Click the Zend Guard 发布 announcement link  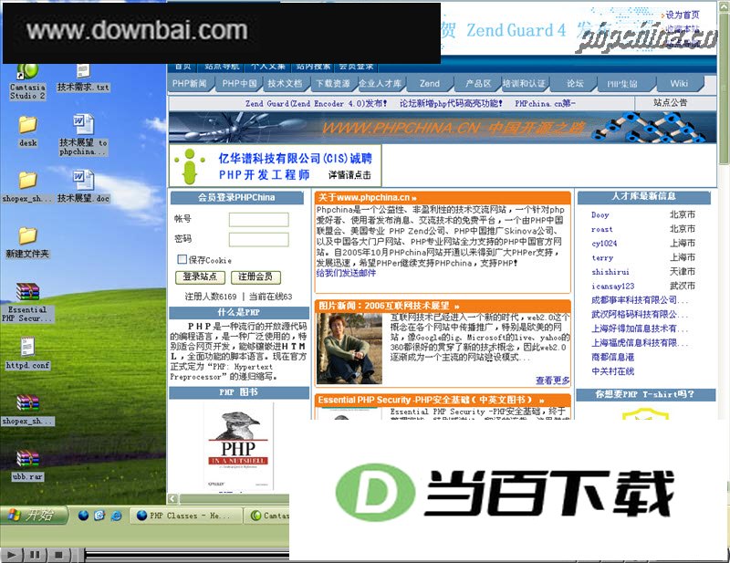point(316,103)
